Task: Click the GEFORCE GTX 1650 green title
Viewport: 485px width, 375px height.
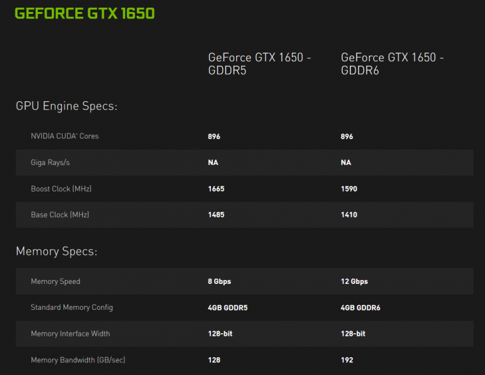Action: pos(85,13)
